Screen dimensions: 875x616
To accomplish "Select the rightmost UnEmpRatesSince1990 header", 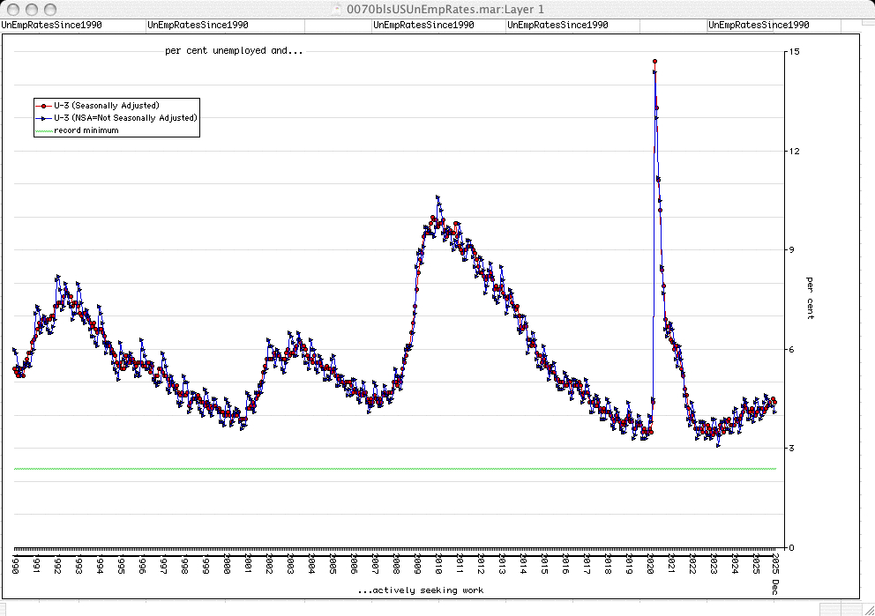I will 759,25.
